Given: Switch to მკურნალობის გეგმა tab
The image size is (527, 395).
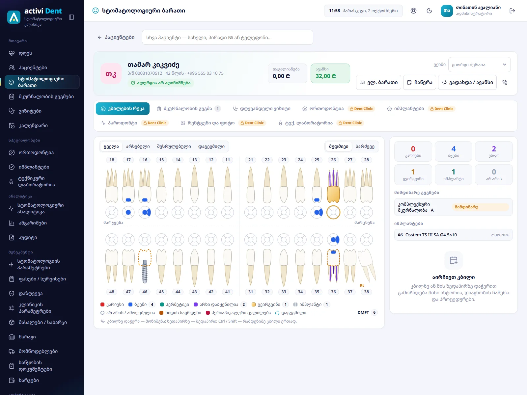Looking at the screenshot, I should pyautogui.click(x=188, y=109).
